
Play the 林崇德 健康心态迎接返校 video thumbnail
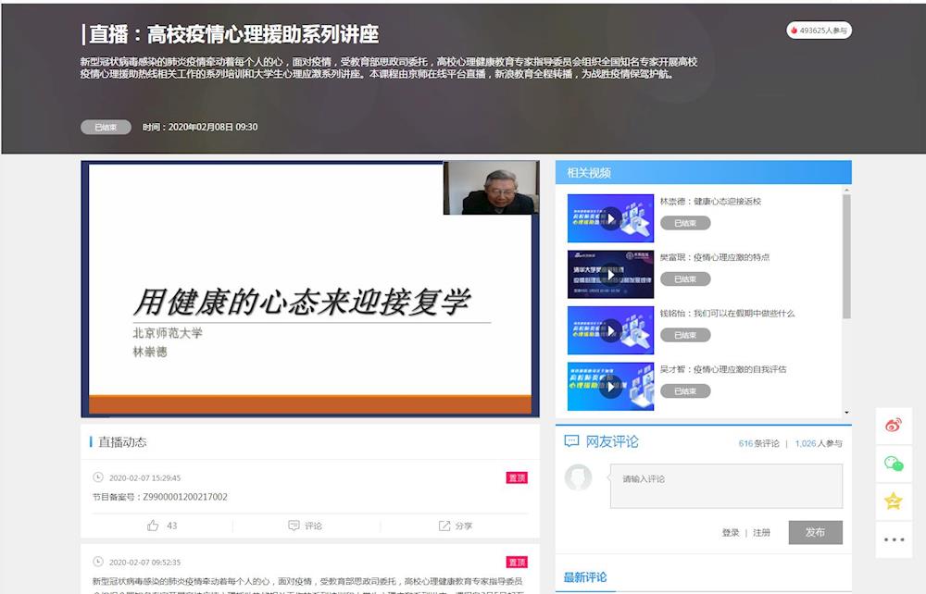[610, 218]
